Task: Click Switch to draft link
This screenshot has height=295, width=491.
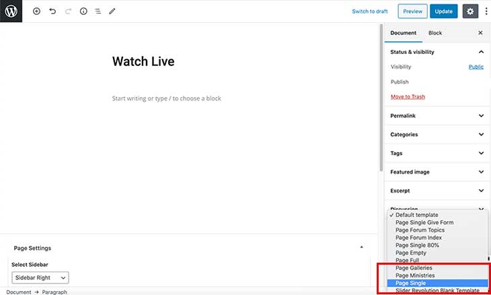Action: click(x=370, y=11)
